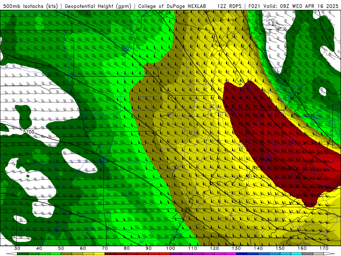Click the '90' value on the color scale
The image size is (341, 256).
[x=148, y=248]
